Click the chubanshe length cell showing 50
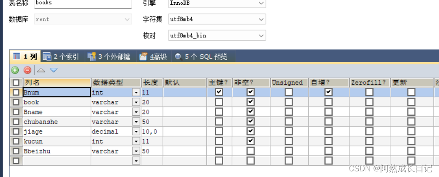This screenshot has width=439, height=177. pyautogui.click(x=152, y=122)
